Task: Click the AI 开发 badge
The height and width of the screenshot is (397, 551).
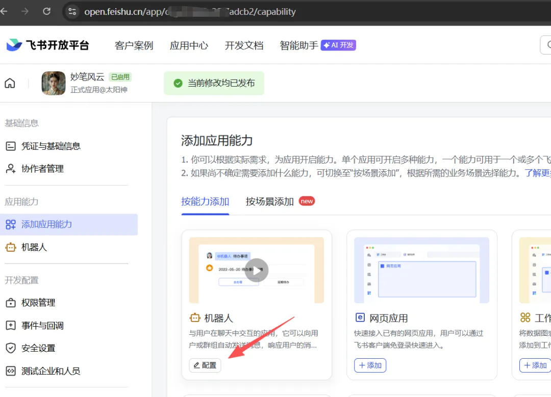Action: tap(338, 45)
